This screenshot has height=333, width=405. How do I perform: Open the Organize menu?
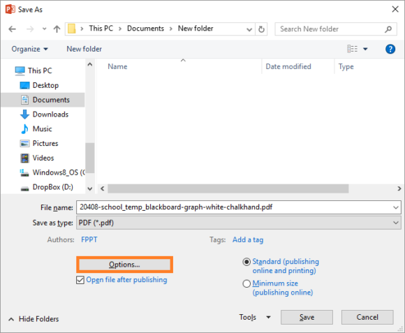click(x=30, y=49)
